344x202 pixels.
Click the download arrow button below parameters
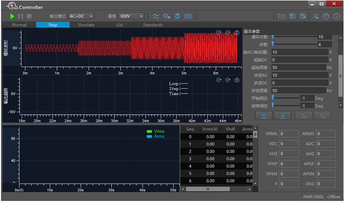click(x=283, y=116)
